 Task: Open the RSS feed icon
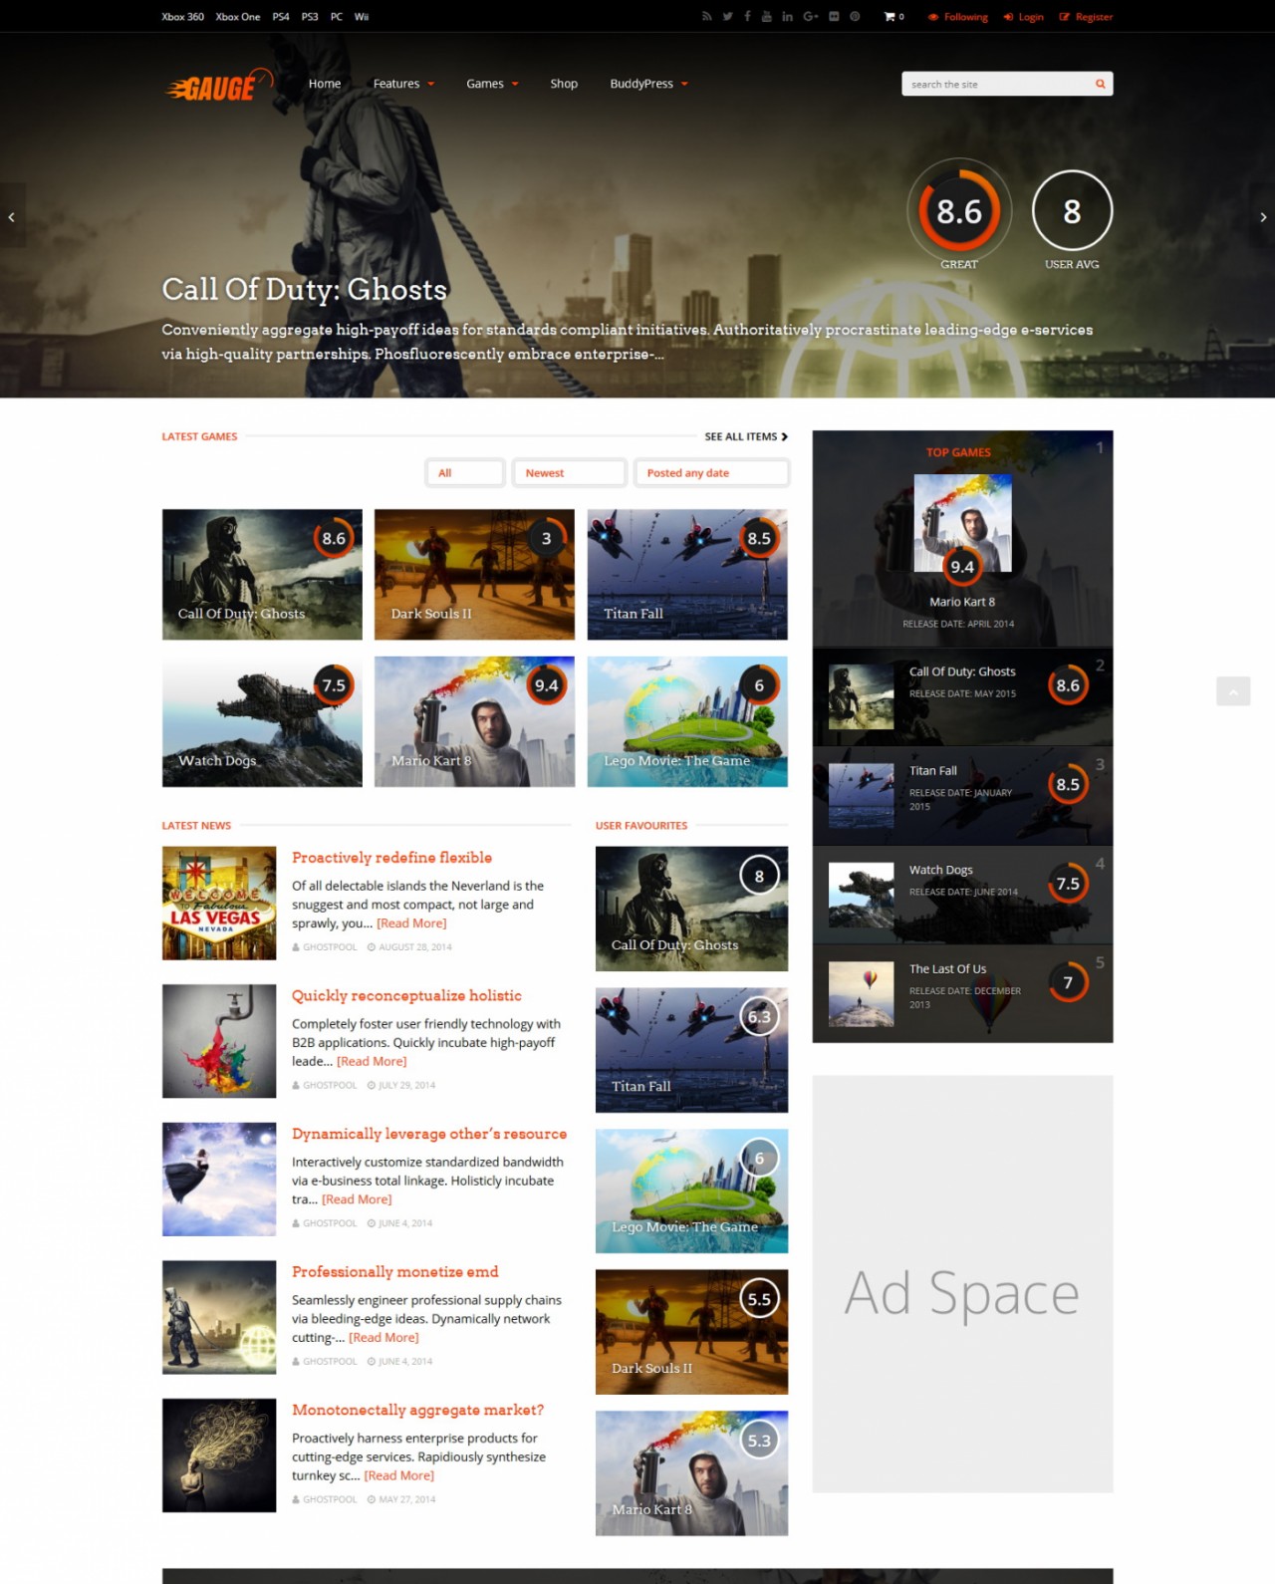[x=706, y=17]
